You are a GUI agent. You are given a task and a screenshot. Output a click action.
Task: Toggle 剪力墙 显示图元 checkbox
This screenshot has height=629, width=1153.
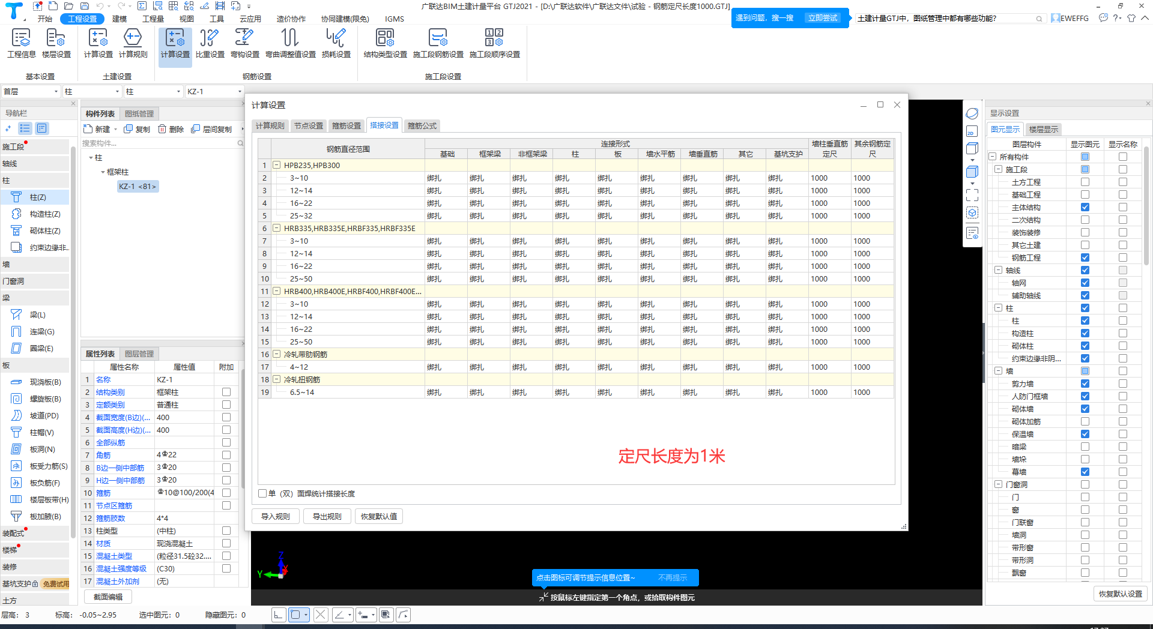1085,384
